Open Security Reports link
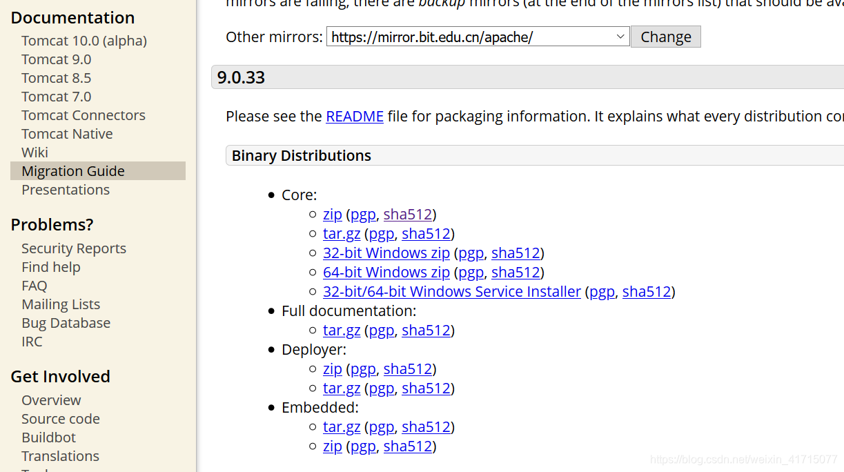This screenshot has width=844, height=472. click(x=74, y=248)
